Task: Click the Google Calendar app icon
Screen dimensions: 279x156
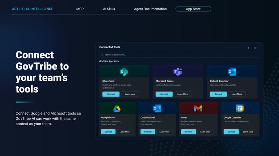Action: tap(240, 108)
